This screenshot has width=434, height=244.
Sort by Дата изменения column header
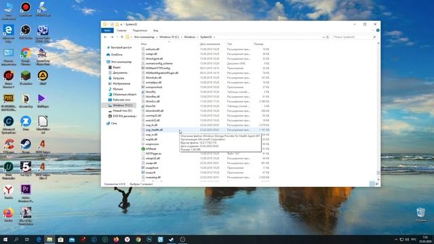point(210,44)
